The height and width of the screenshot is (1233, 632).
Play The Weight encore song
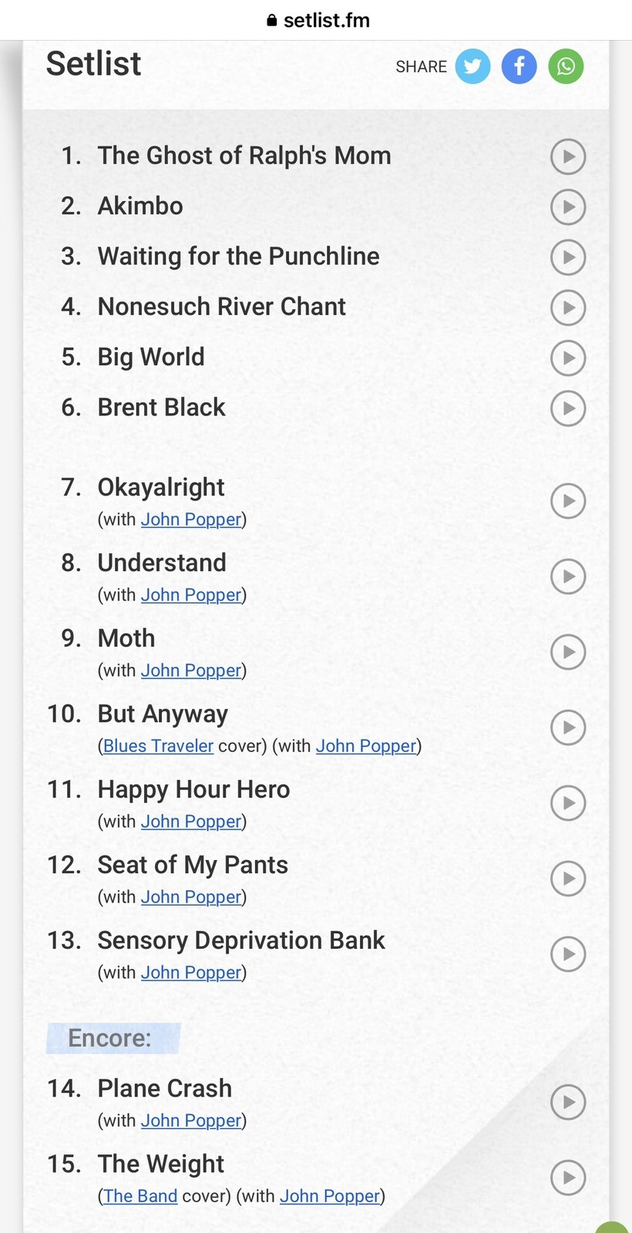(568, 1178)
